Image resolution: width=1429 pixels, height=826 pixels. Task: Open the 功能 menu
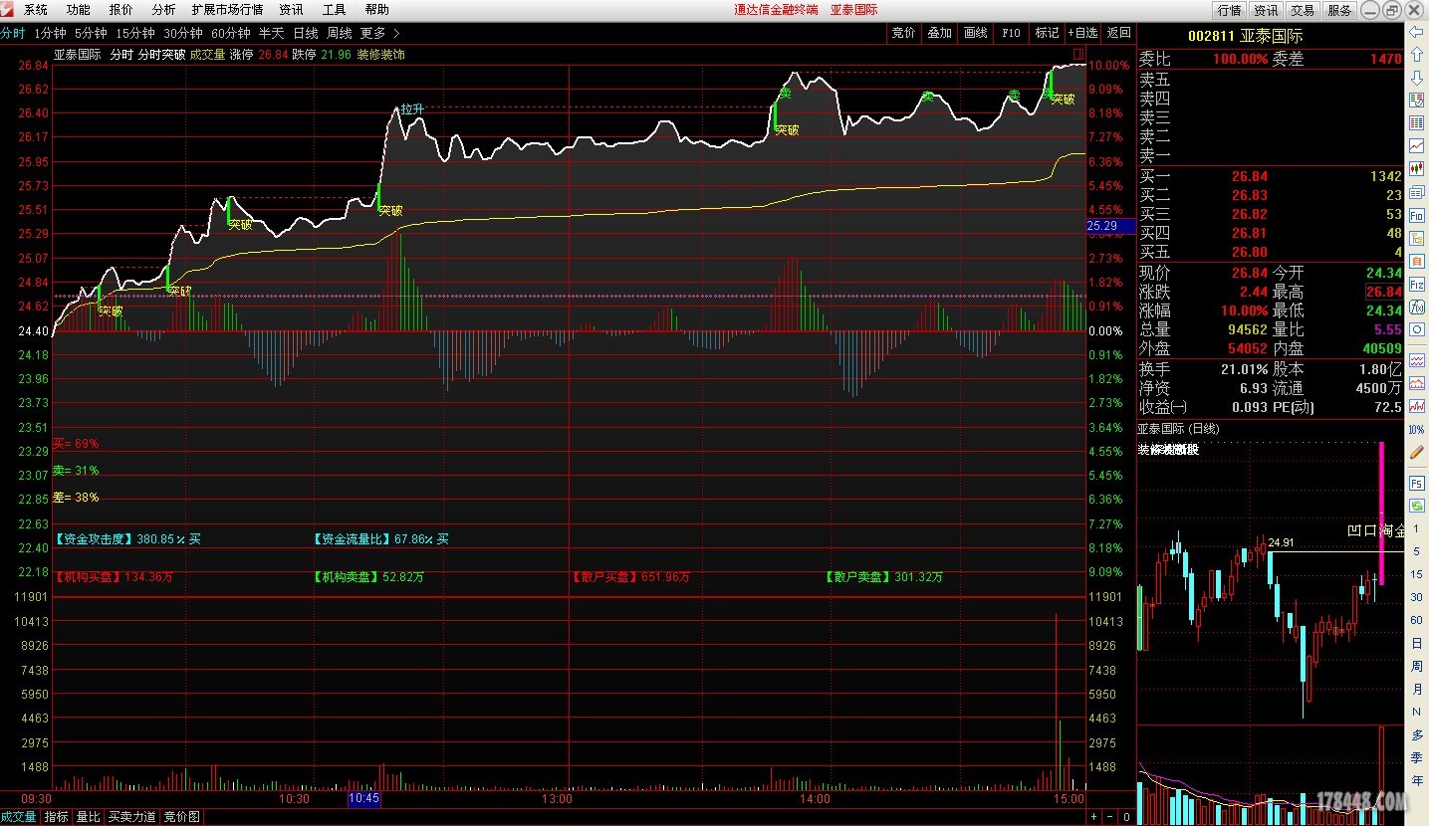[78, 10]
